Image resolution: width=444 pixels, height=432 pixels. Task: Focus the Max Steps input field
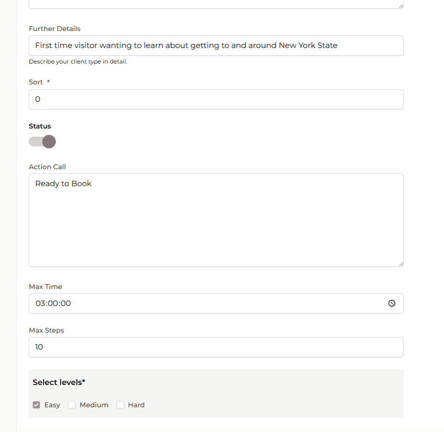tap(216, 347)
